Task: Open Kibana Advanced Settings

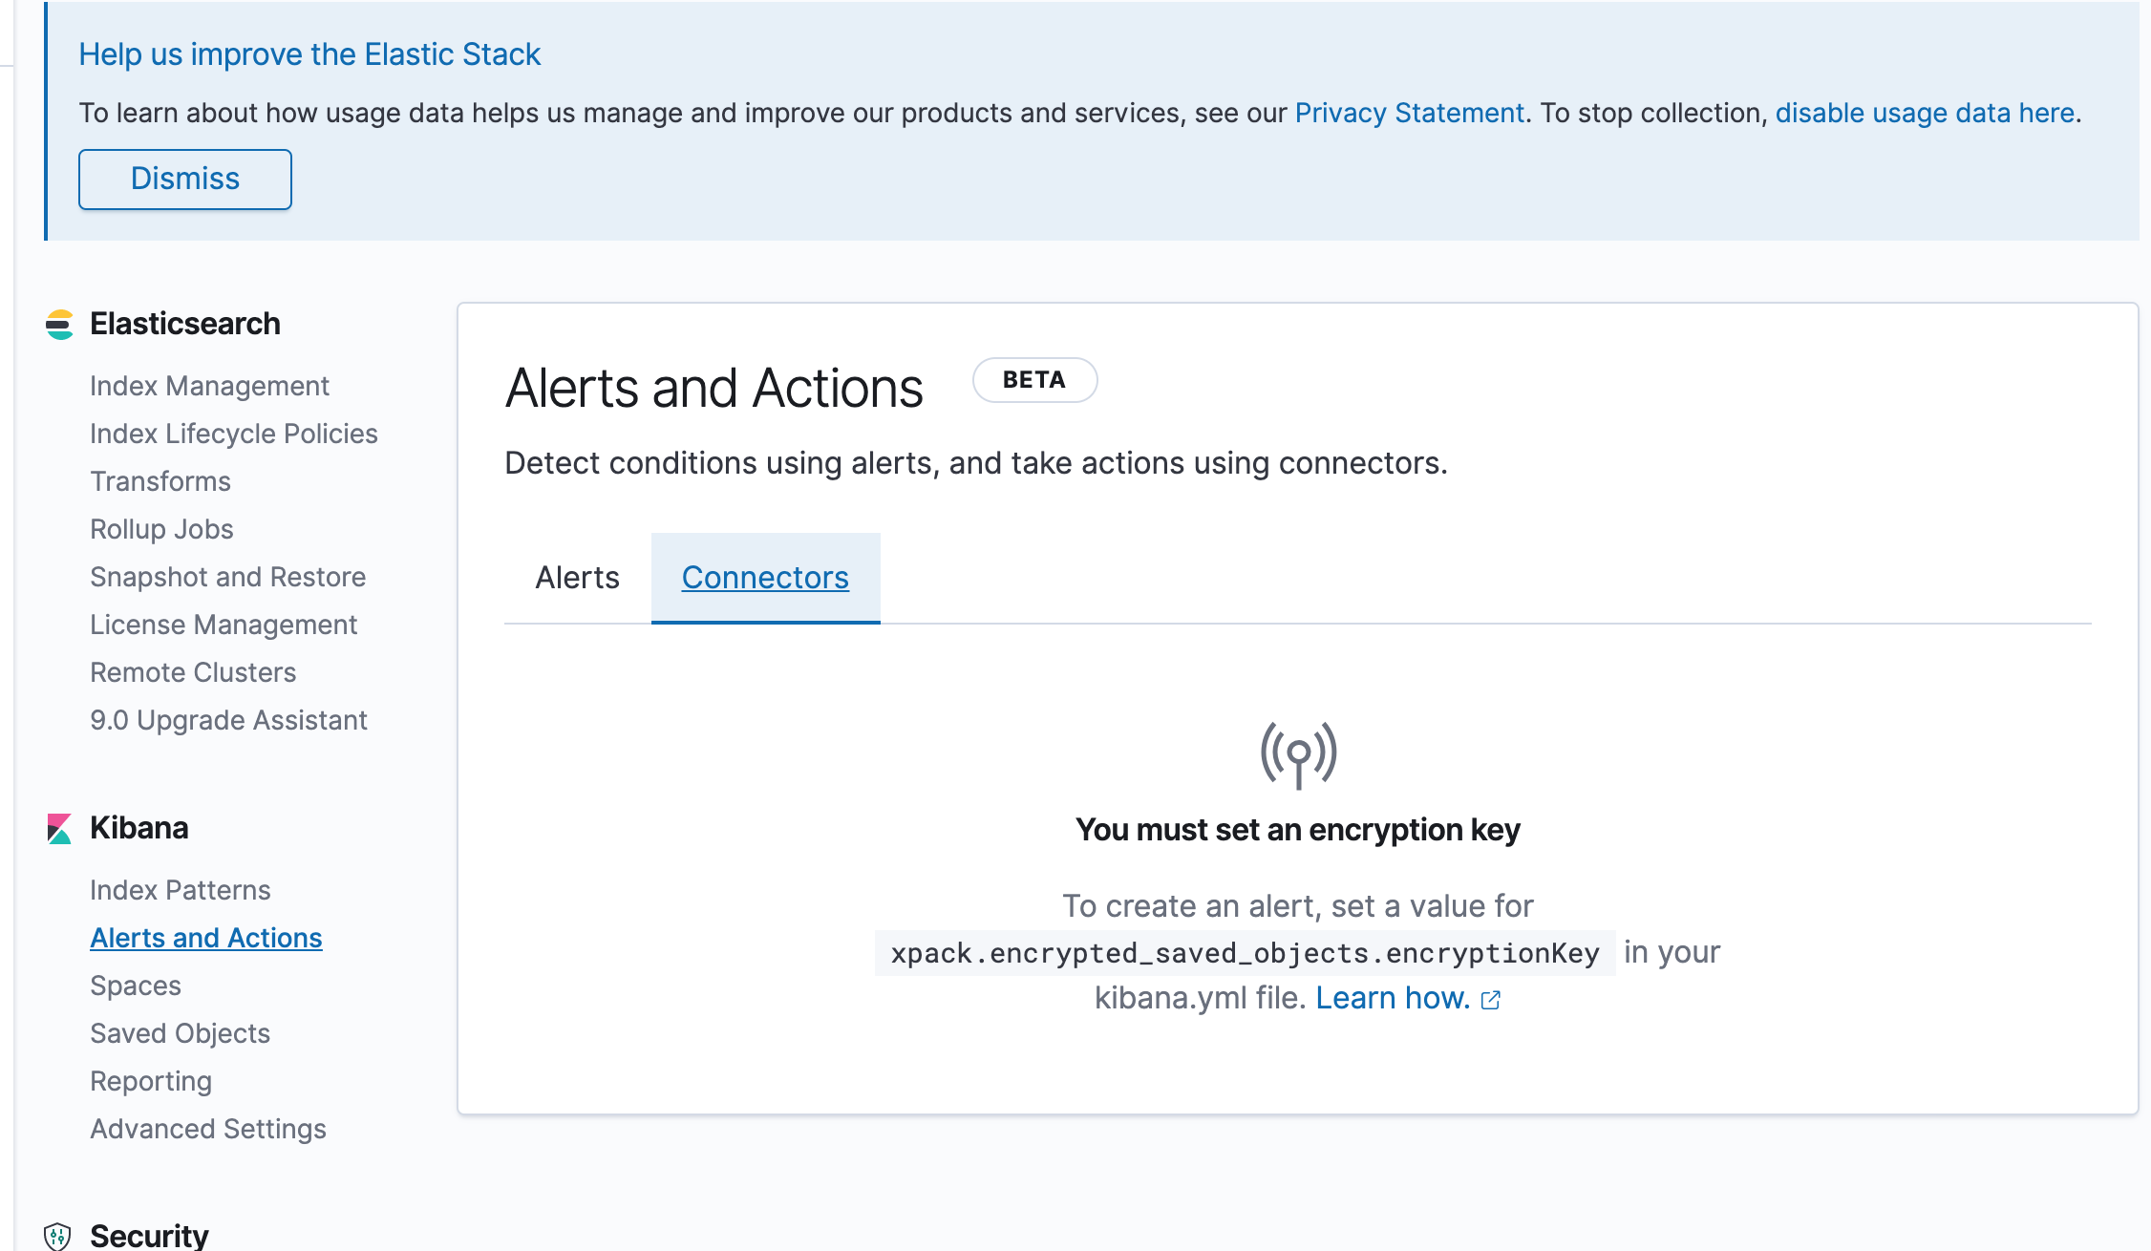Action: [x=208, y=1129]
